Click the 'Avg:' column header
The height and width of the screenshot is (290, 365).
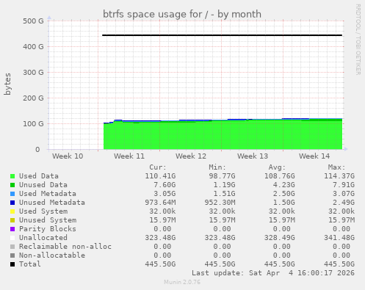click(277, 167)
